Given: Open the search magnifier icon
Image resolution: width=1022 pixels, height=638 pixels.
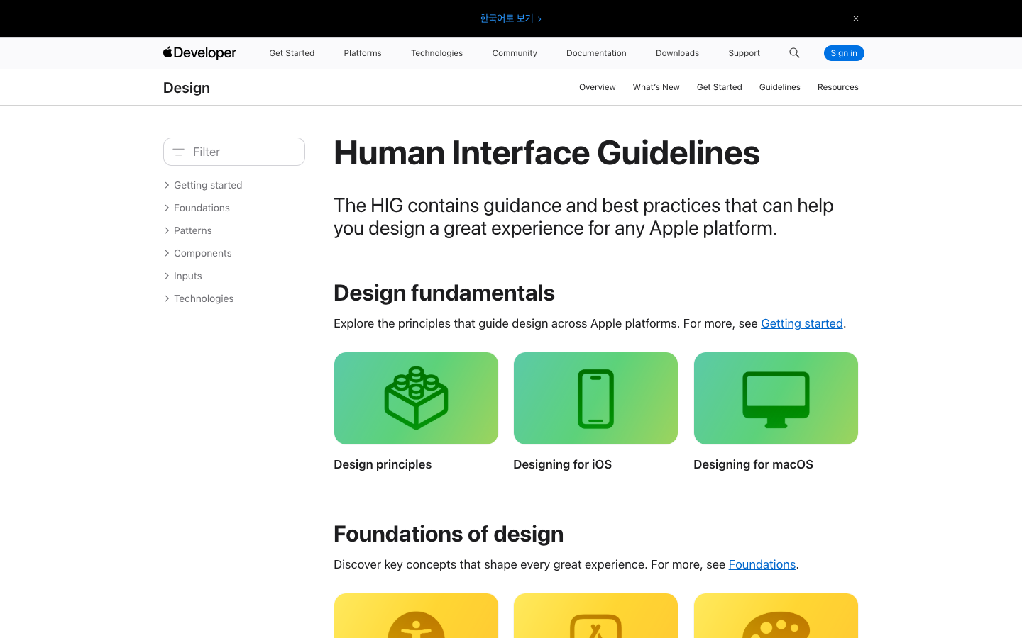Looking at the screenshot, I should 794,53.
